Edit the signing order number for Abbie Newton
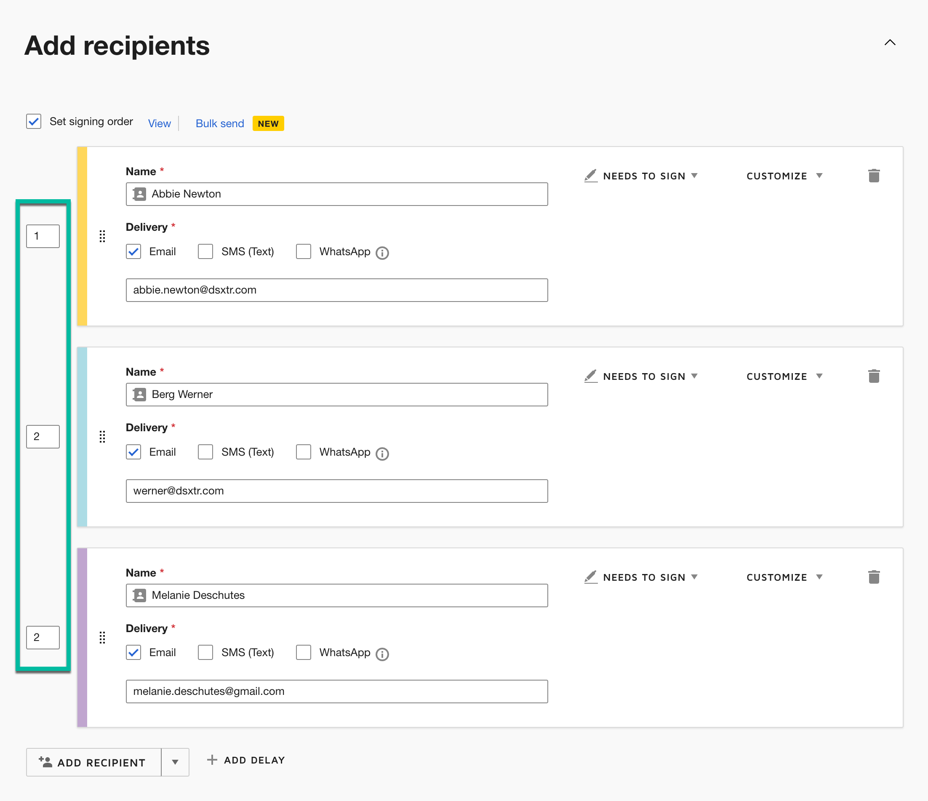 [43, 236]
